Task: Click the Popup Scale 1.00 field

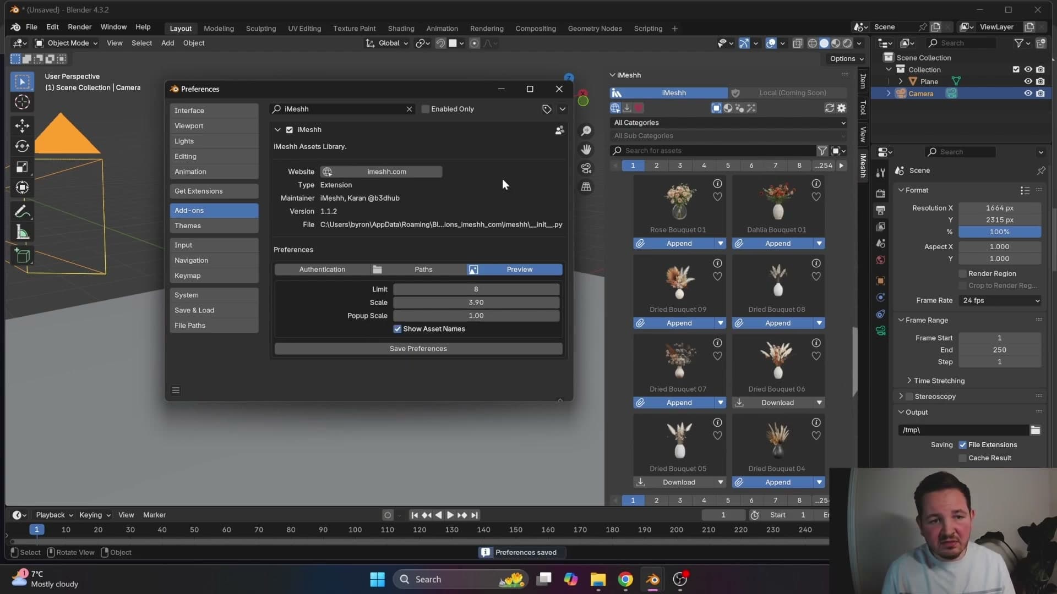Action: point(476,316)
